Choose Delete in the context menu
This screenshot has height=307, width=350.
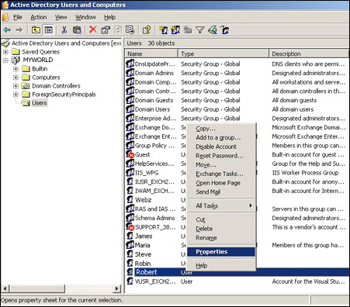pyautogui.click(x=221, y=229)
